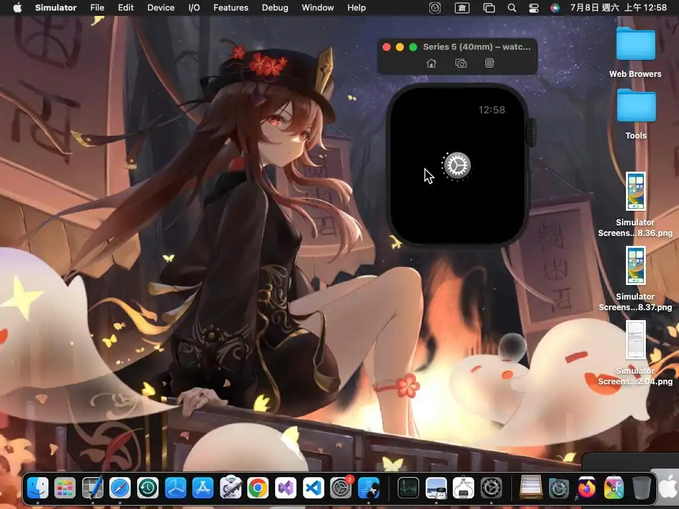Open the Simulator menu
679x509 pixels.
pos(56,7)
